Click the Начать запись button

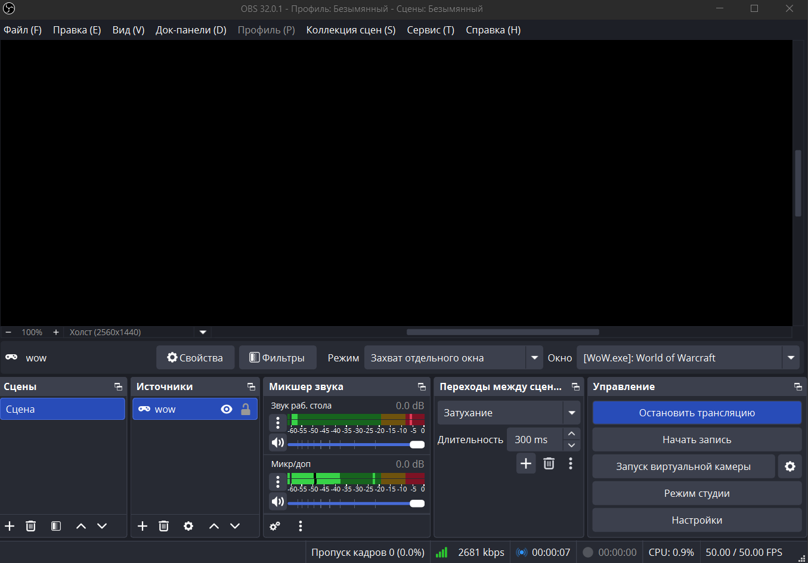tap(696, 440)
